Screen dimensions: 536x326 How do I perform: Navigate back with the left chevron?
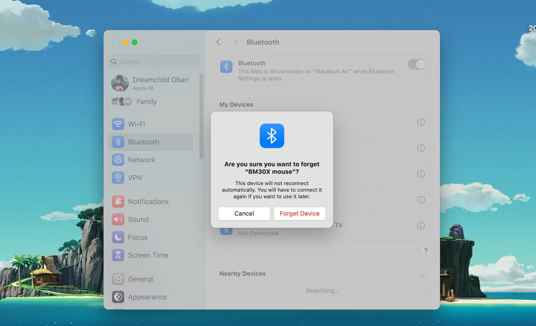(x=218, y=42)
